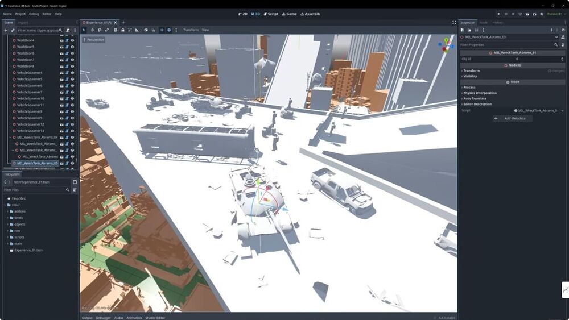Open the Output bottom panel
Image resolution: width=569 pixels, height=320 pixels.
point(87,318)
